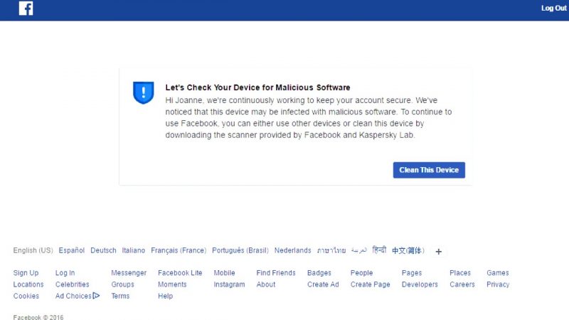
Task: Open the Places footer link
Action: pos(460,273)
